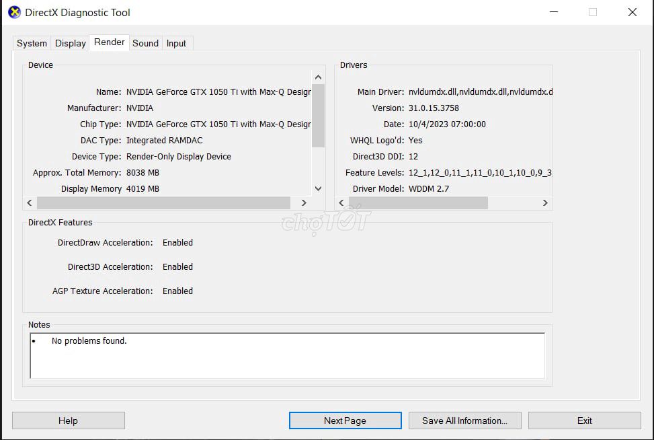654x440 pixels.
Task: Close the DirectX Diagnostic Tool window
Action: (x=632, y=12)
